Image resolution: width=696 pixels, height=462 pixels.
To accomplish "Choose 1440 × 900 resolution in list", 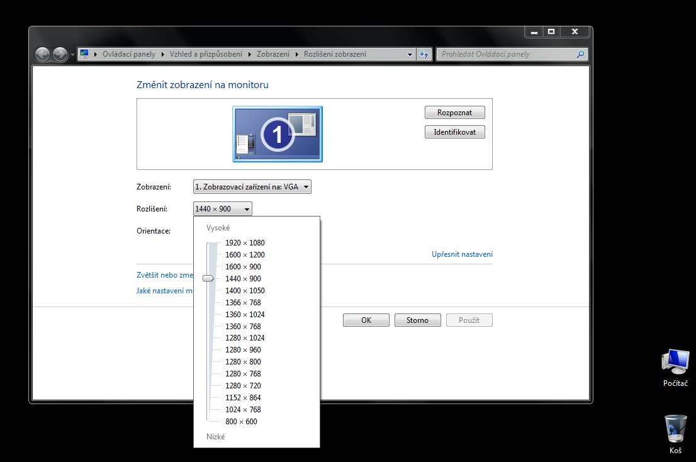I will (243, 279).
